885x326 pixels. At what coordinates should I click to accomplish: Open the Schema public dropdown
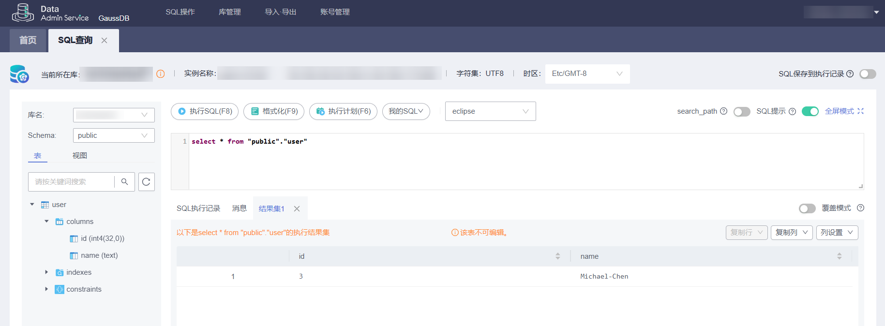(114, 135)
